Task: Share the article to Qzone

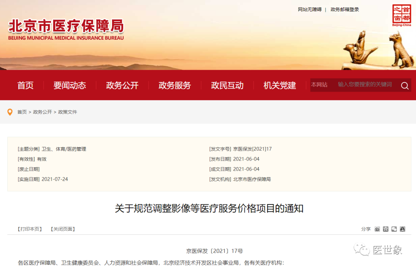Action: (385, 229)
